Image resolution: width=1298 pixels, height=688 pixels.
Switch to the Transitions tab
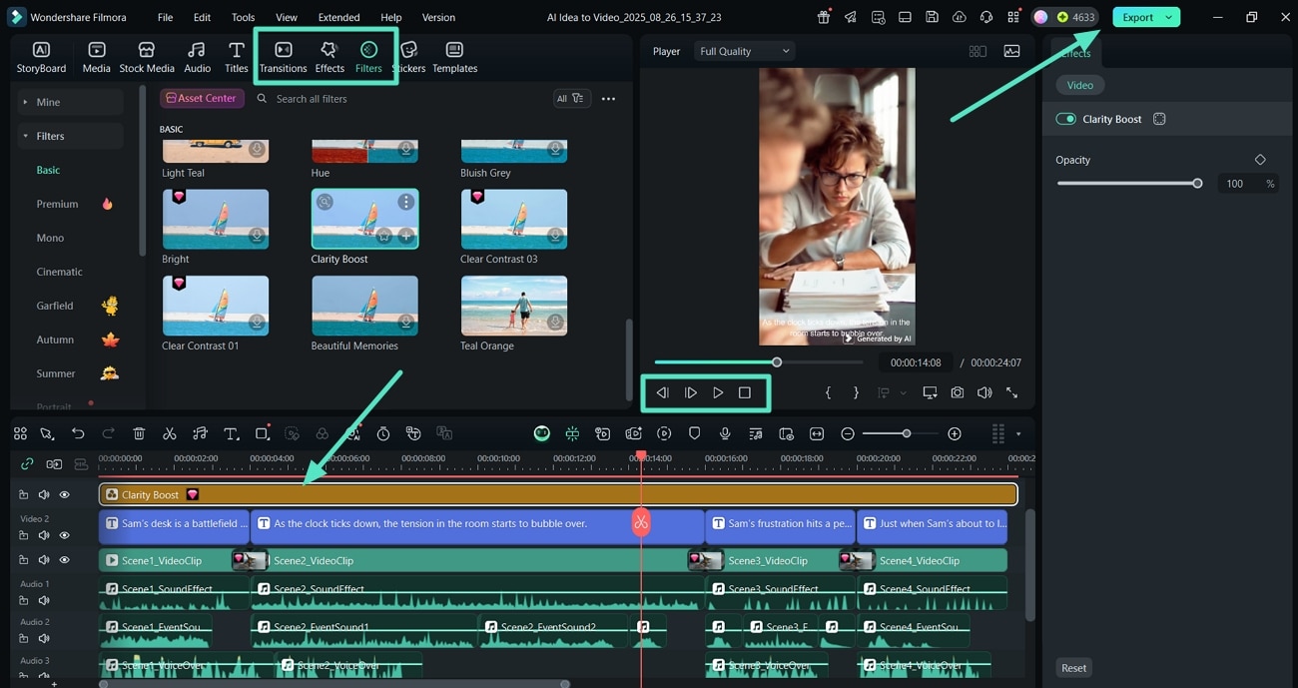283,58
